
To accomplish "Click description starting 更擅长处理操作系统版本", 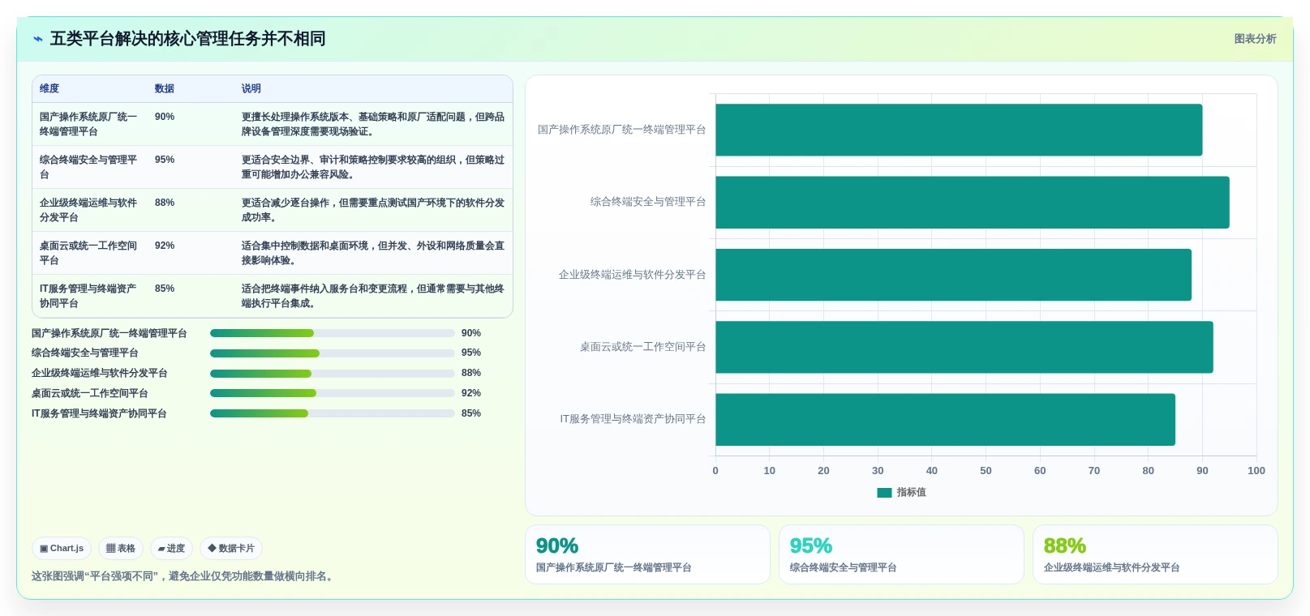I will click(373, 124).
